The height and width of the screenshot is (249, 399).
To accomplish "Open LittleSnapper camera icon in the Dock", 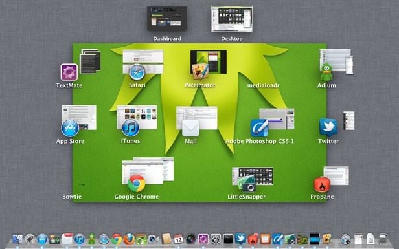I will [x=290, y=239].
